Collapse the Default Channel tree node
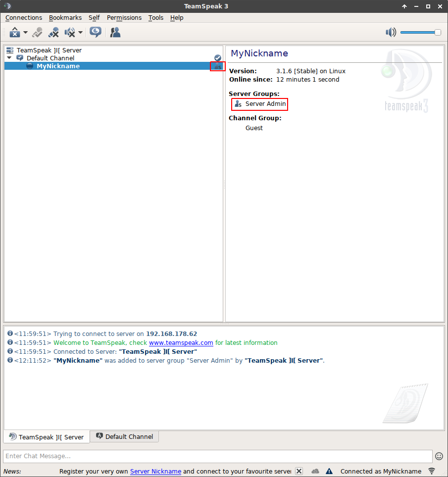 (9, 58)
